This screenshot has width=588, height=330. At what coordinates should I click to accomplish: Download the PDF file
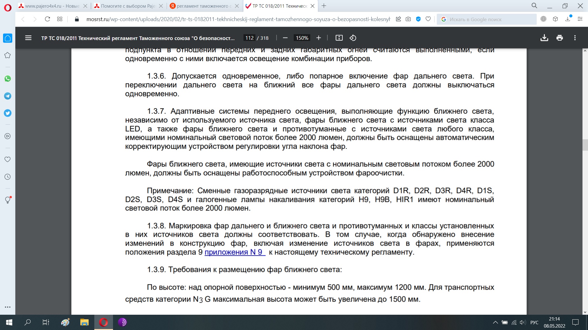(x=544, y=38)
